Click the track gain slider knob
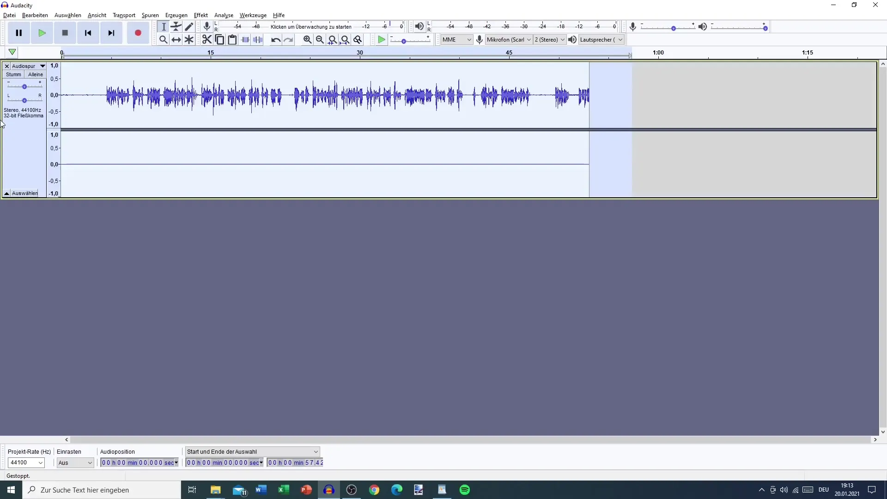Screen dimensions: 887x499 pos(24,86)
